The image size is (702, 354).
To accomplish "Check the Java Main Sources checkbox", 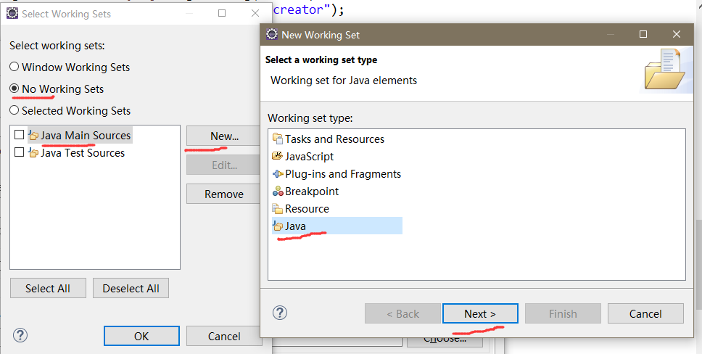I will click(x=19, y=135).
